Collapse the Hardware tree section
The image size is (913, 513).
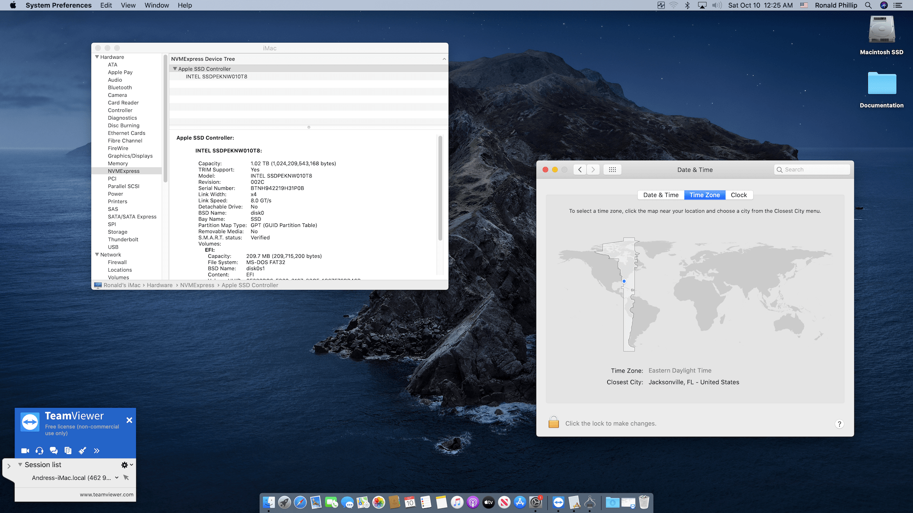click(97, 57)
